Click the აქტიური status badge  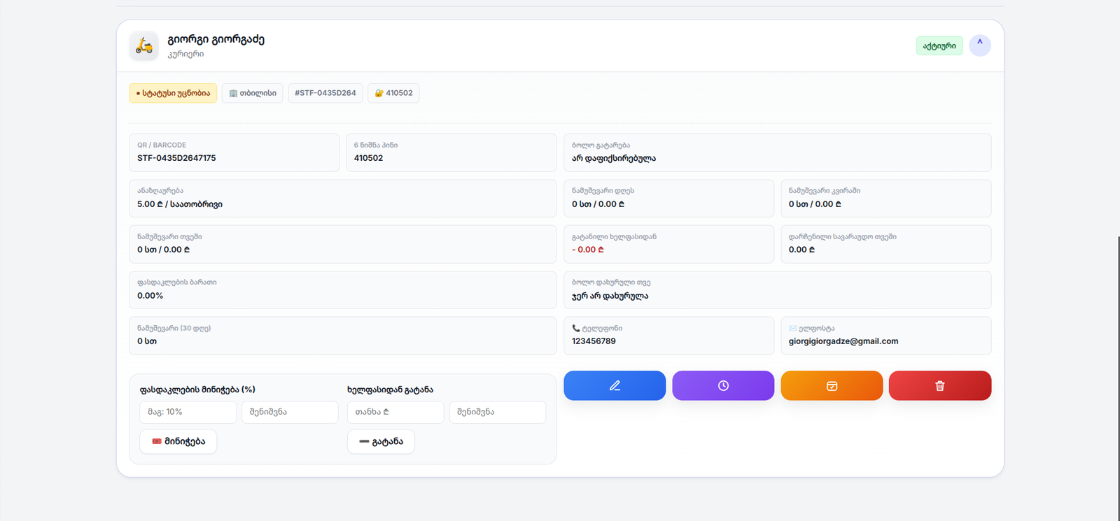(939, 45)
